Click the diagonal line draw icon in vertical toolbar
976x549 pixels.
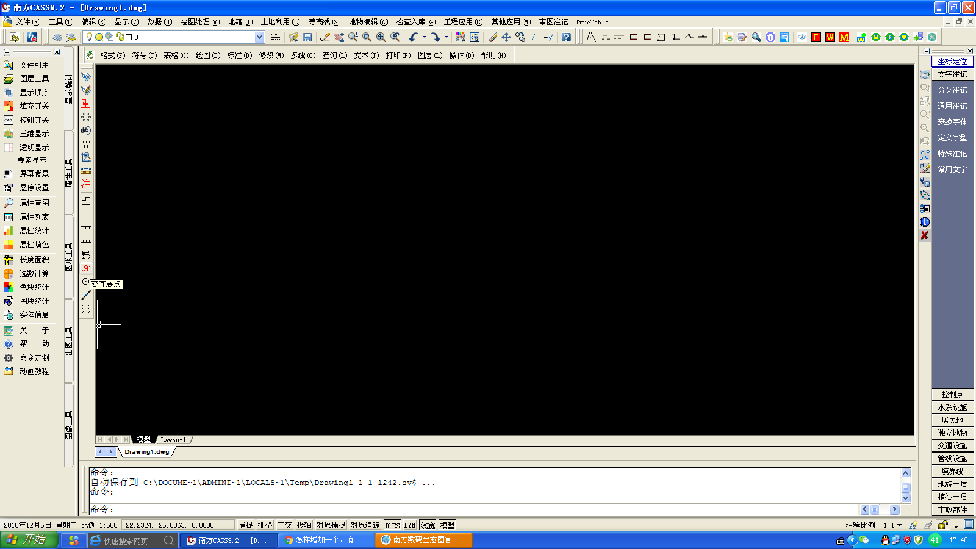click(86, 295)
